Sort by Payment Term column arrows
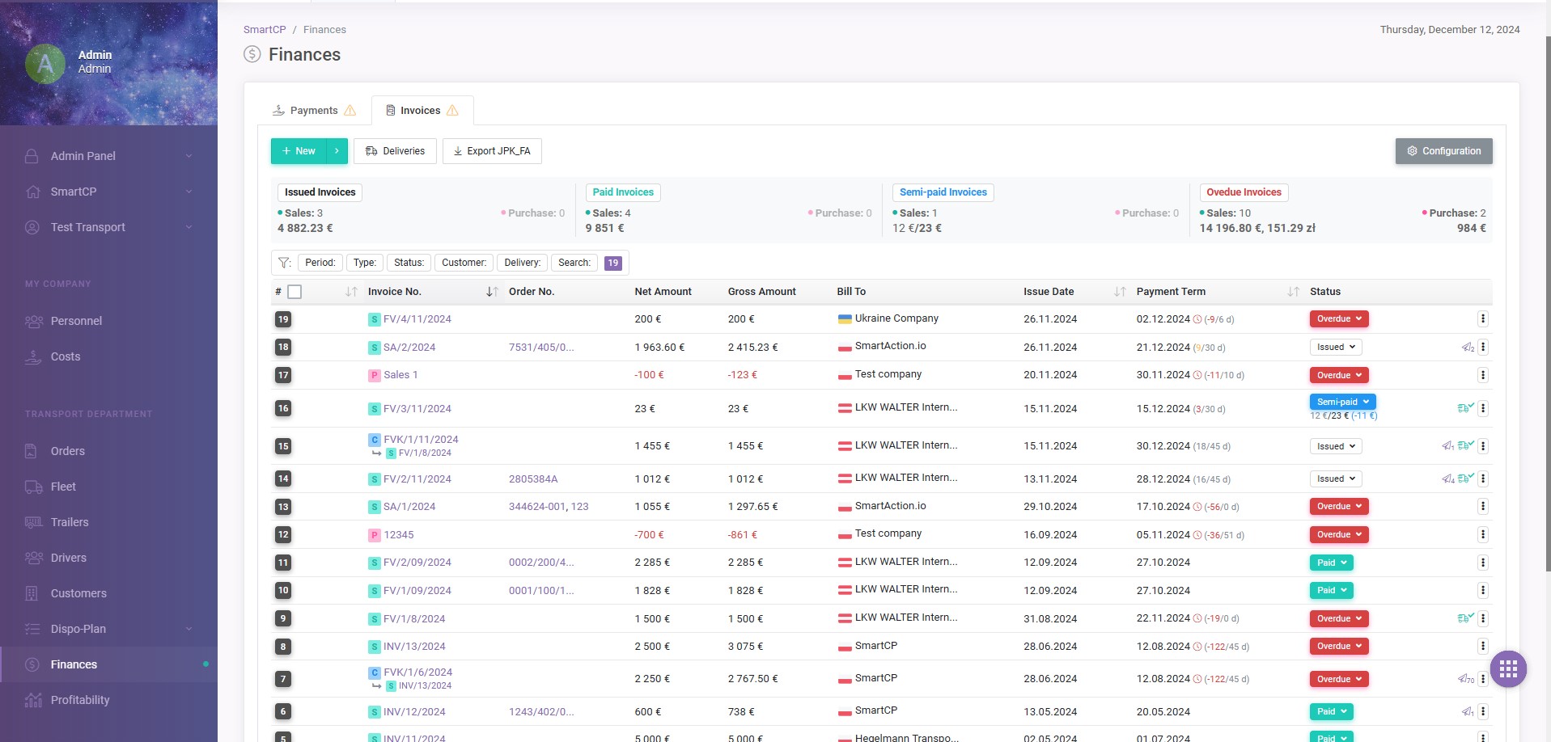The image size is (1551, 742). coord(1294,292)
